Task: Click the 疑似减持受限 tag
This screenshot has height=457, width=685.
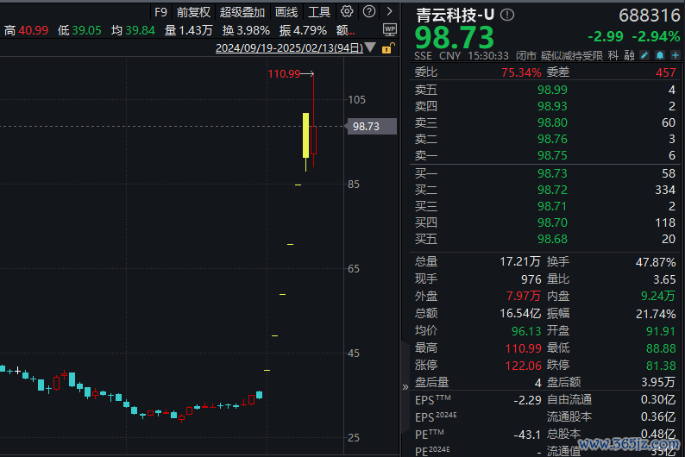Action: pyautogui.click(x=572, y=55)
